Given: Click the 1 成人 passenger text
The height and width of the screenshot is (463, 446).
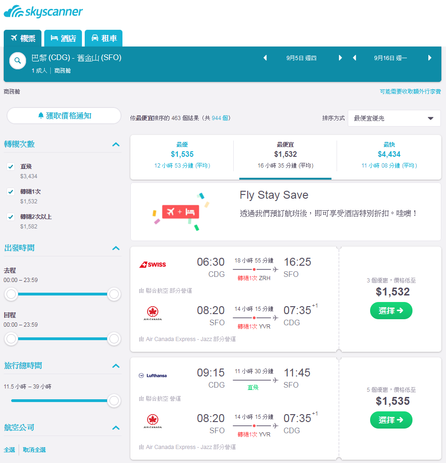Looking at the screenshot, I should point(39,71).
